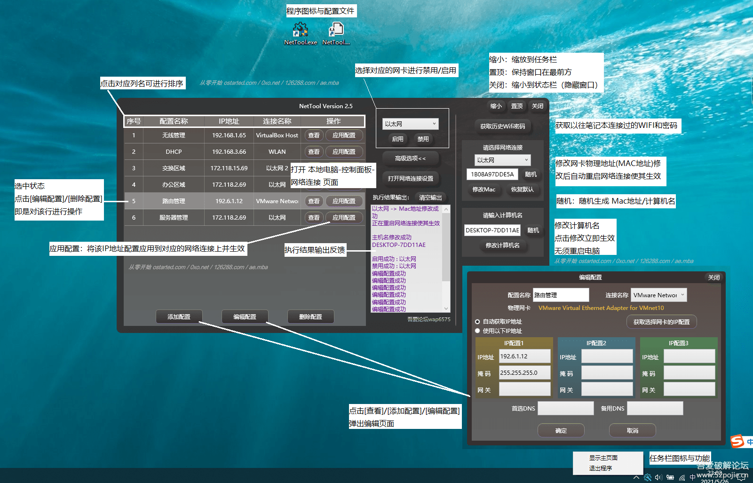
Task: Click 取消 in the 编辑配置 dialog
Action: coord(633,431)
